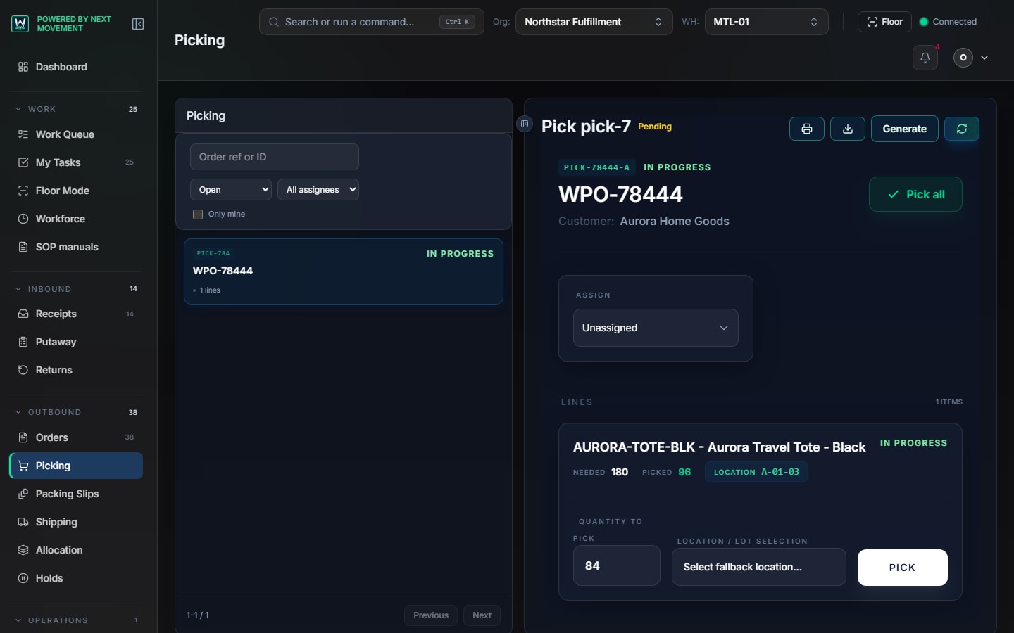Open the Northstar Fulfillment org selector
This screenshot has width=1014, height=633.
tap(594, 22)
